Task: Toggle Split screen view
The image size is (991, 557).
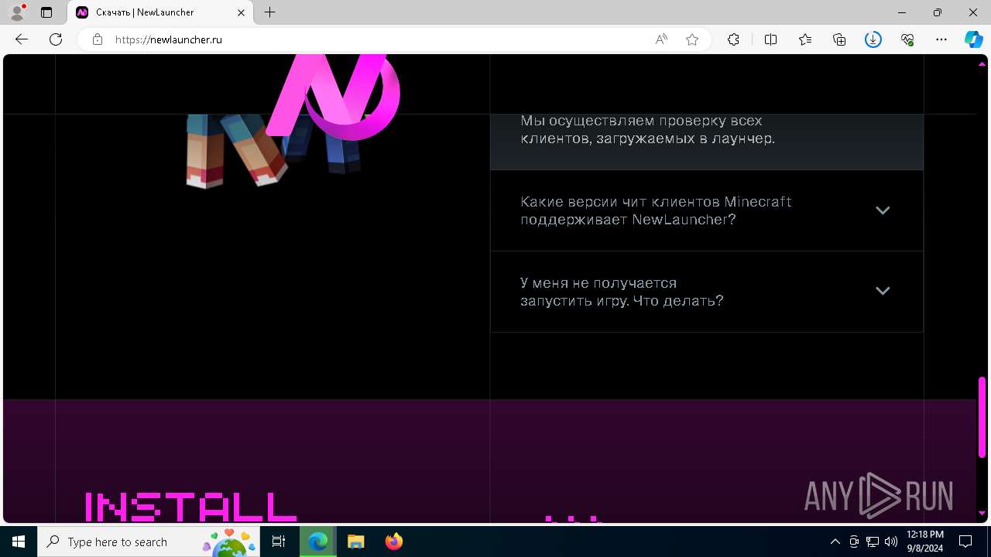Action: (x=770, y=39)
